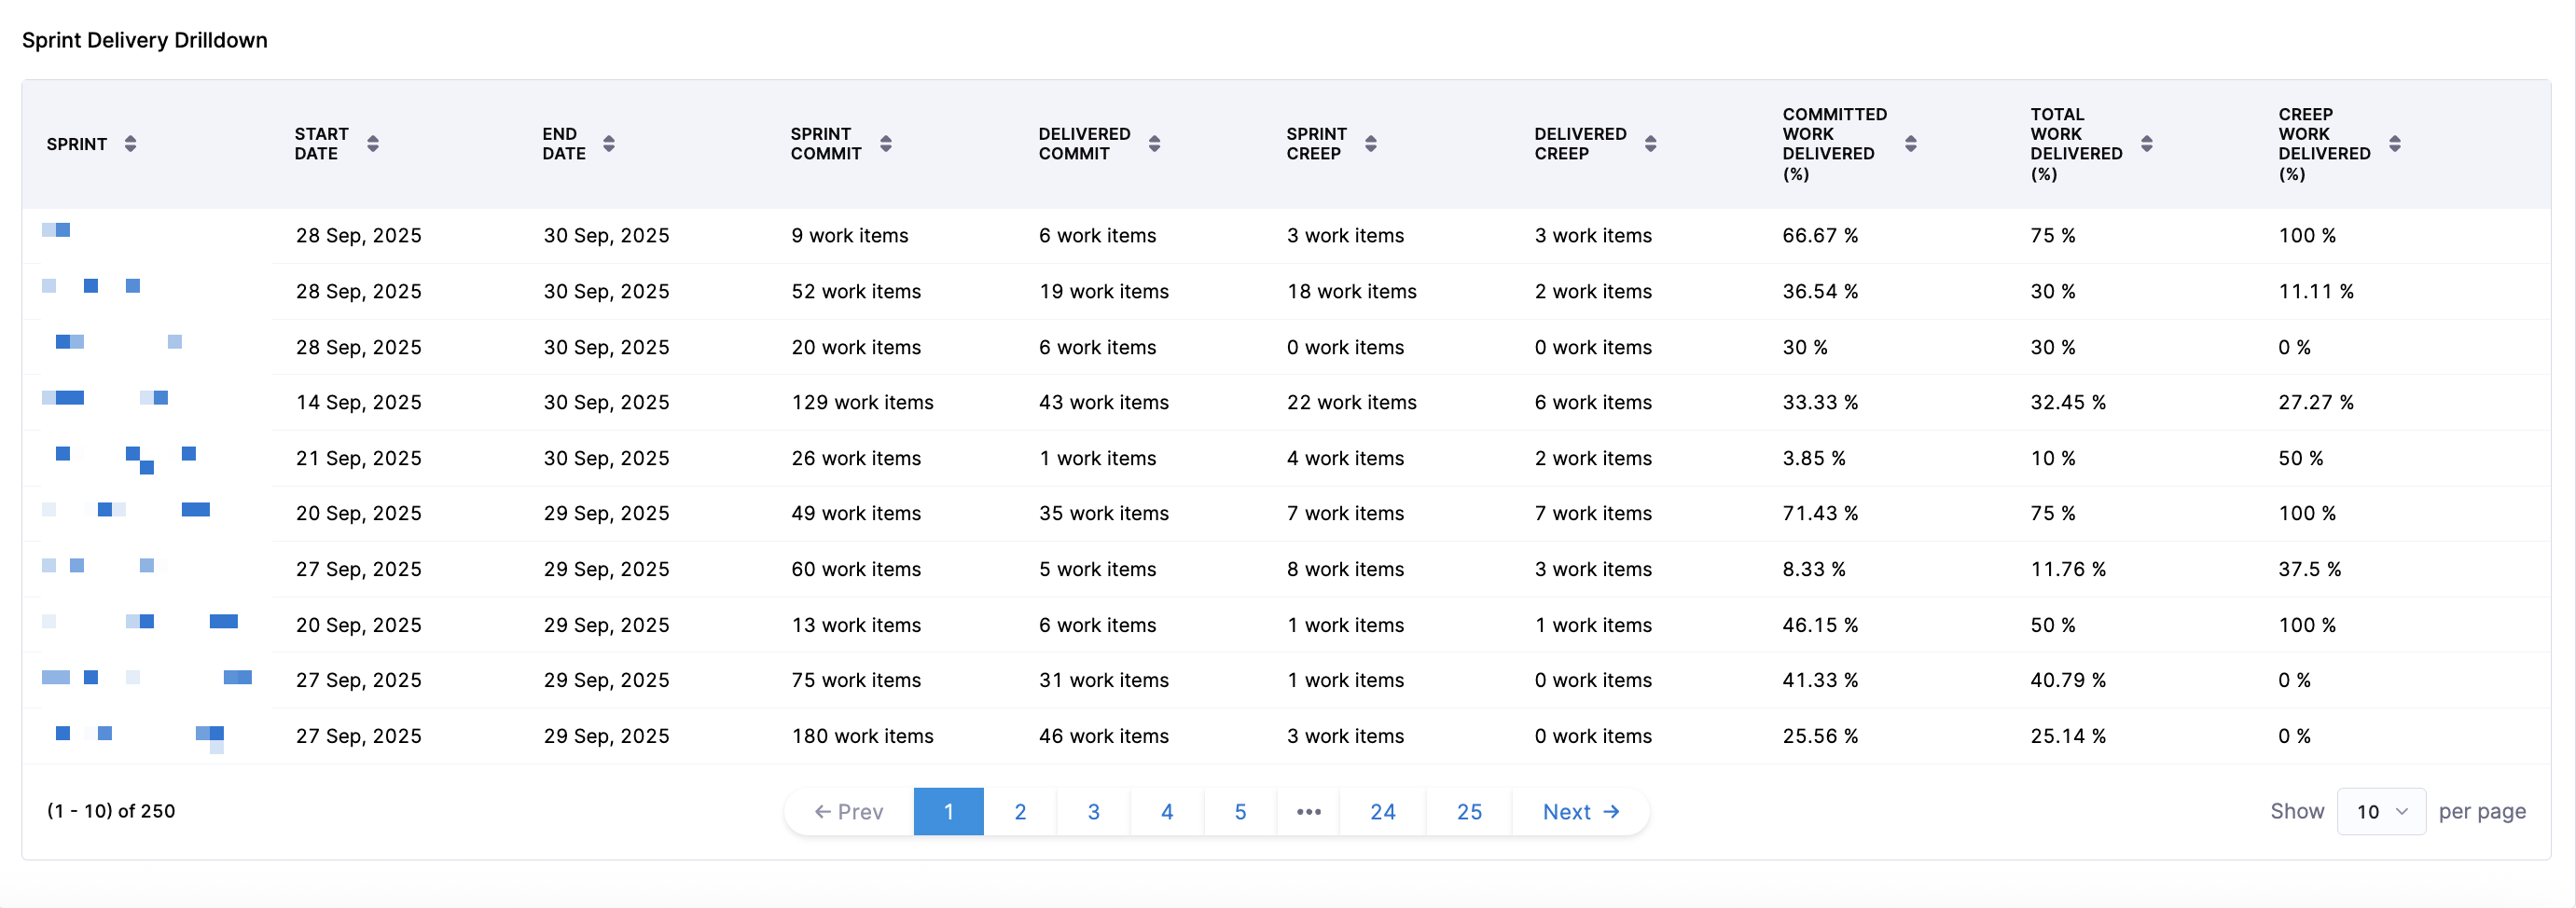Go to page 2 of results

coord(1020,811)
